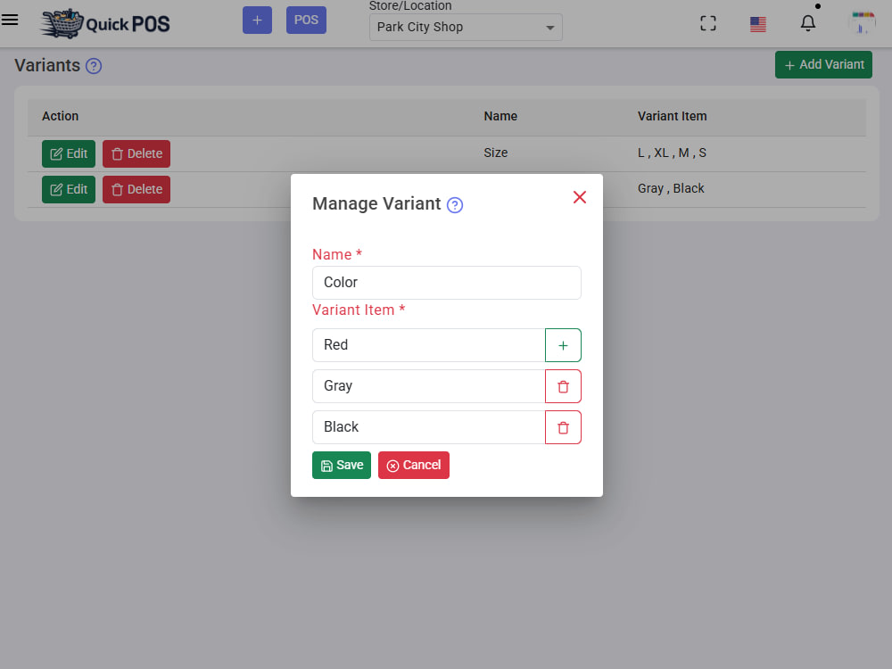Add another variant item with plus

[563, 345]
